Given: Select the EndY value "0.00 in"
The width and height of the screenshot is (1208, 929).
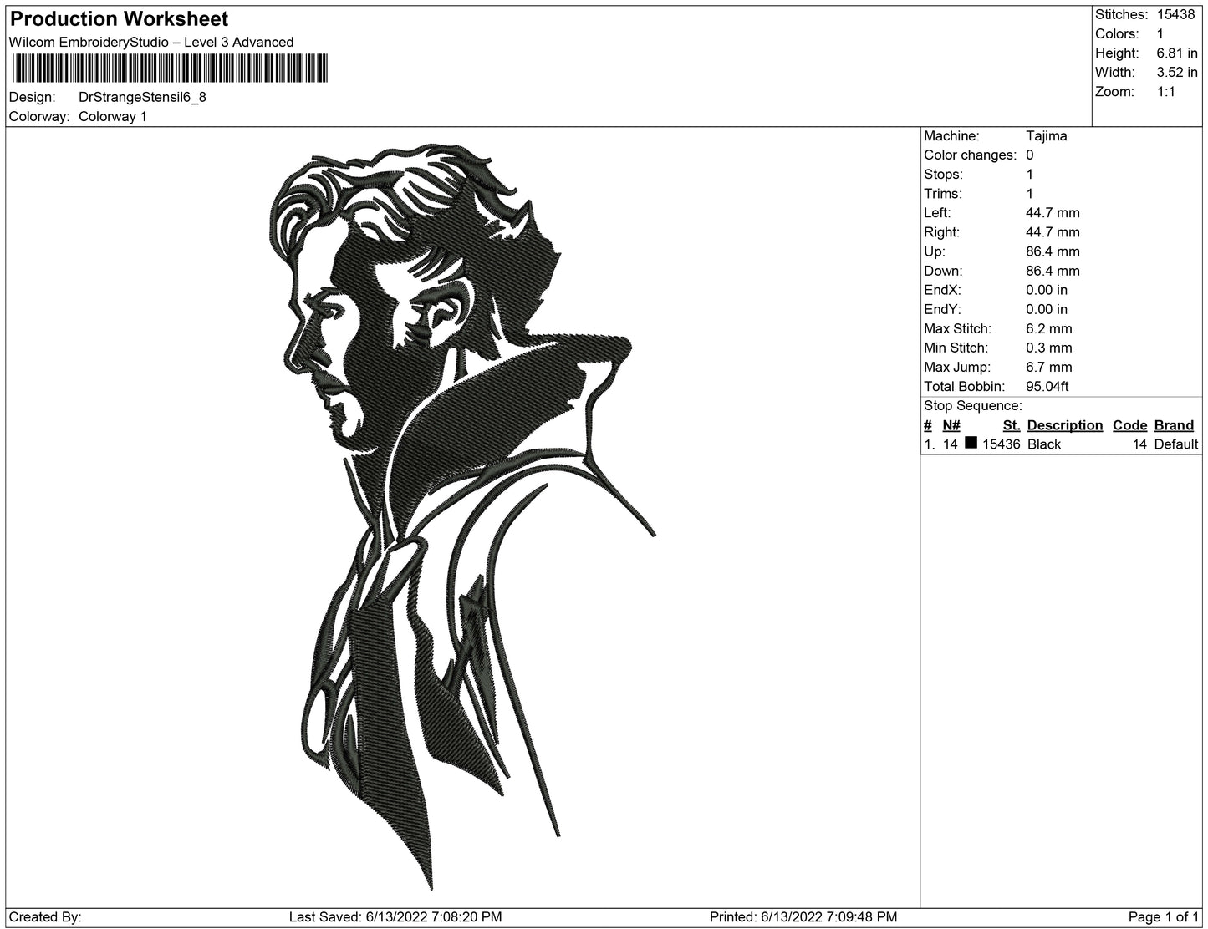Looking at the screenshot, I should (x=1047, y=309).
